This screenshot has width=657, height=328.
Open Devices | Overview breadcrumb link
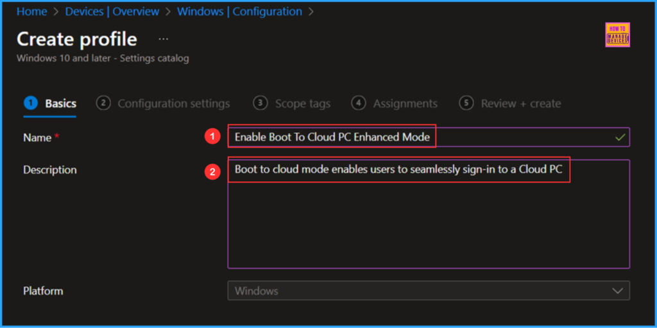pos(112,12)
